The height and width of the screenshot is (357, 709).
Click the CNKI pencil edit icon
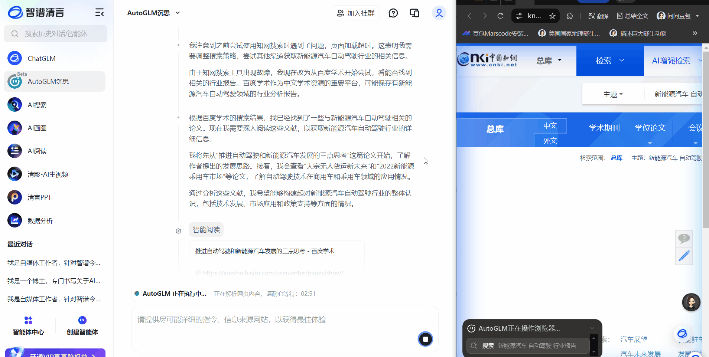click(x=684, y=256)
